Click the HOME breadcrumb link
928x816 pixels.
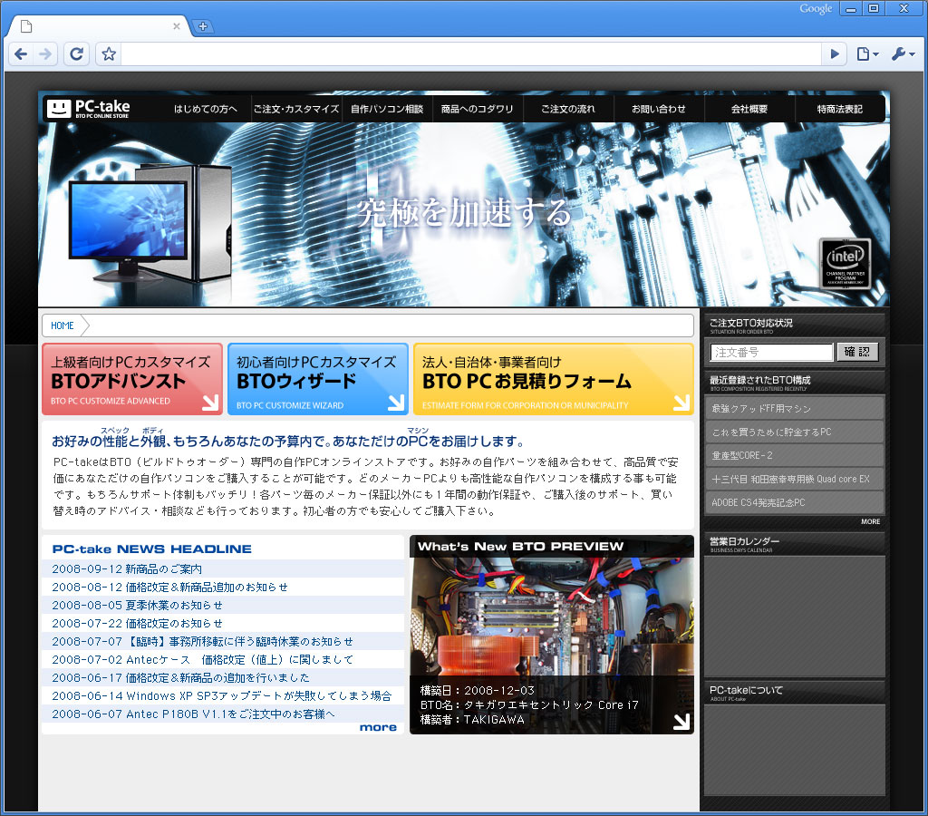click(63, 325)
